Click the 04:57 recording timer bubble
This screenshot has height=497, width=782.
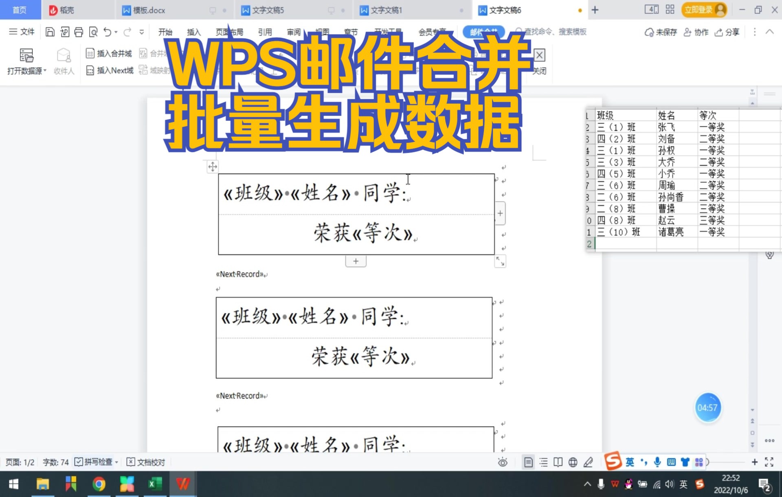[x=707, y=407]
